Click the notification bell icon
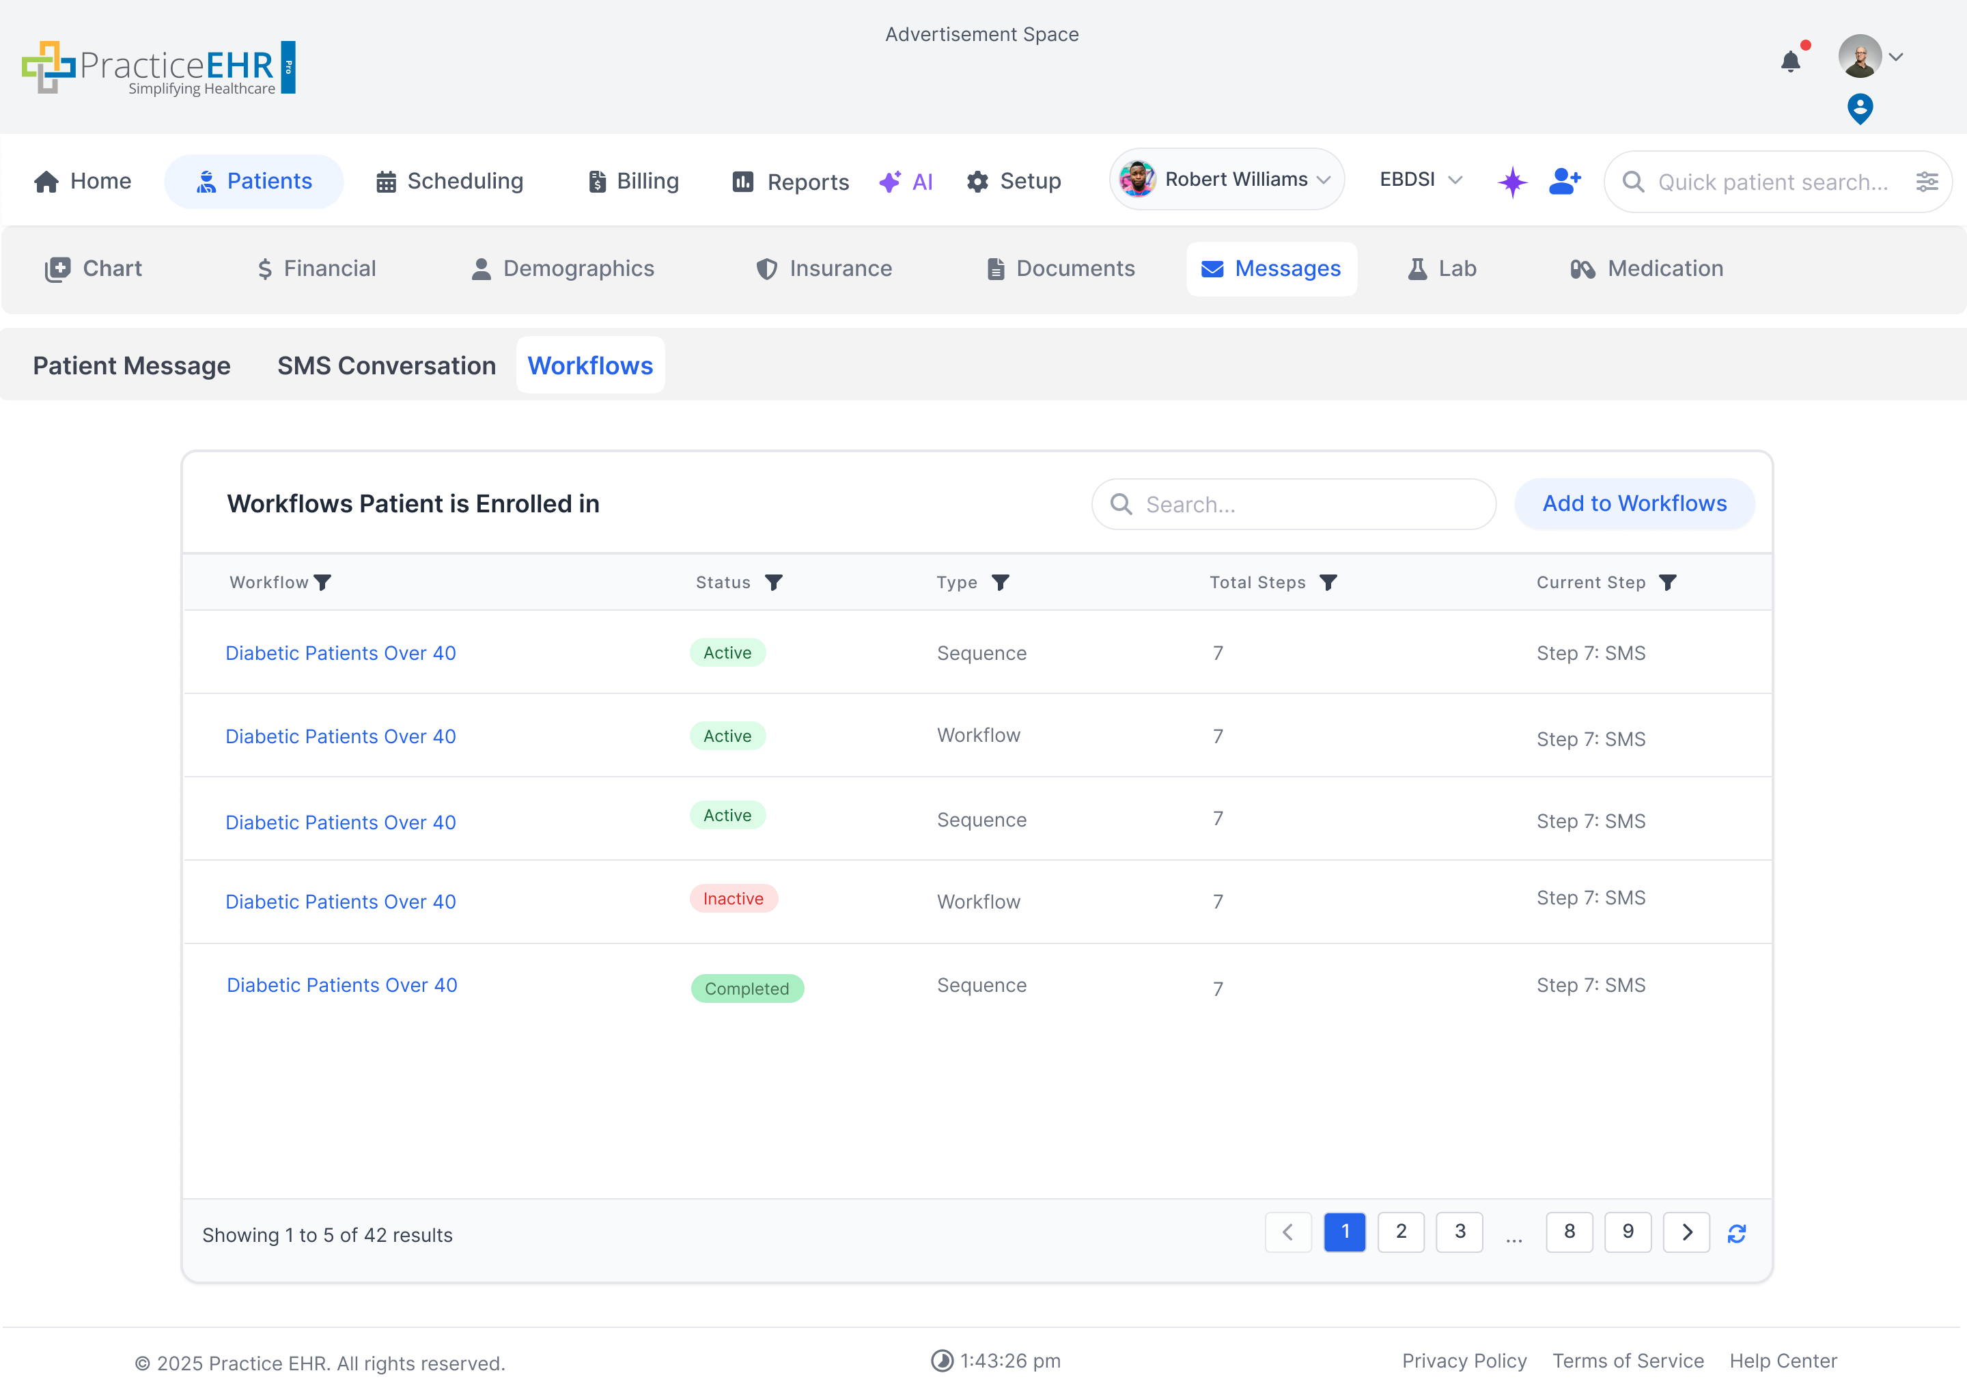This screenshot has width=1967, height=1399. 1789,60
